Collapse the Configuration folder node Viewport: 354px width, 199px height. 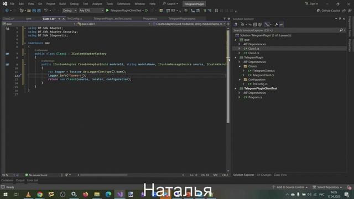click(x=240, y=80)
